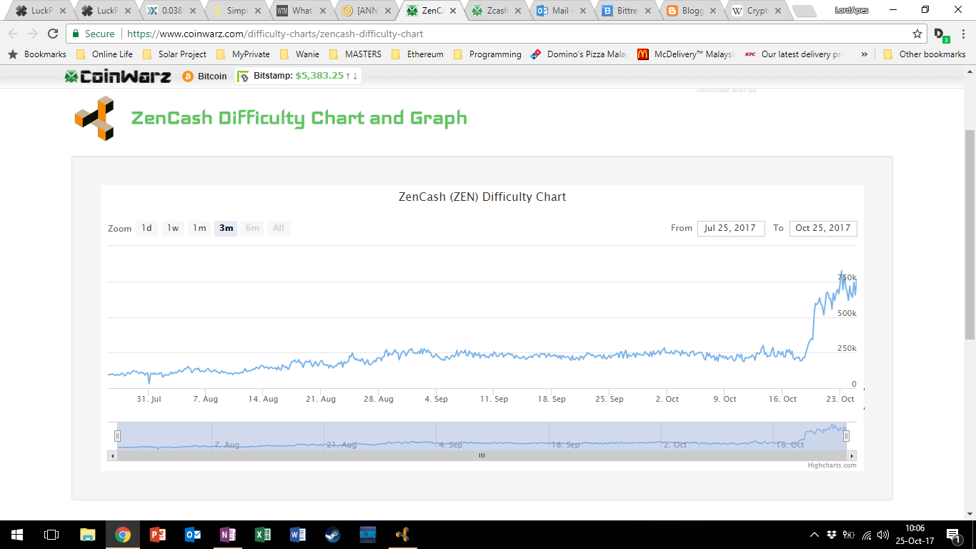Click the navigator scrollbar right arrow
This screenshot has width=976, height=549.
pyautogui.click(x=851, y=455)
